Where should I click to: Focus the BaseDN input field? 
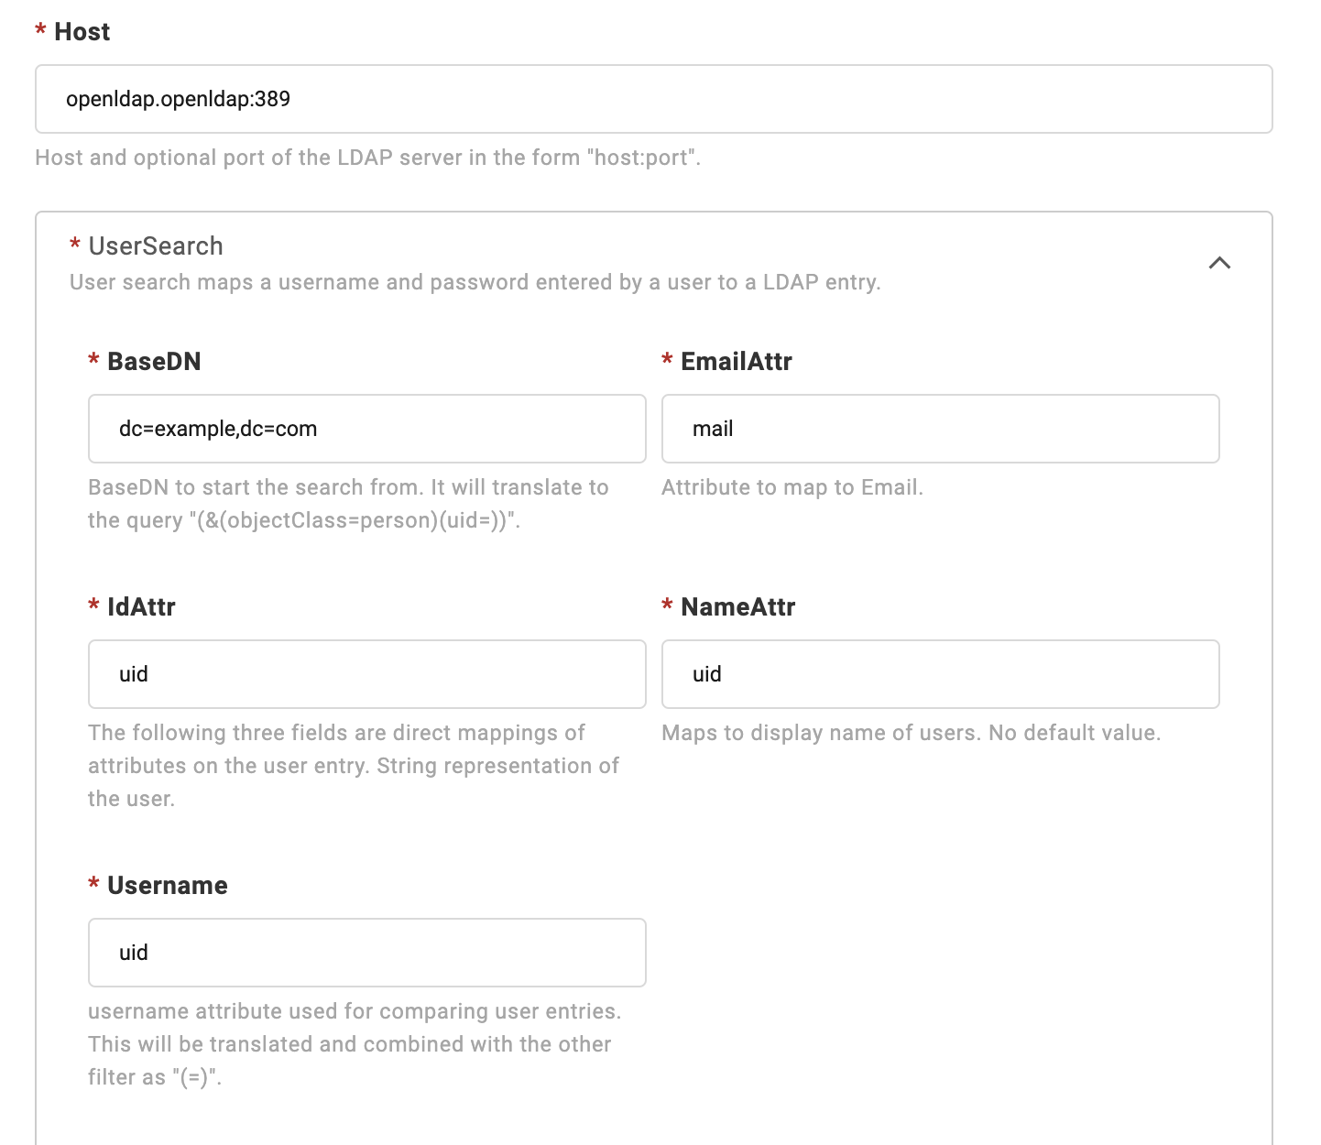coord(366,429)
